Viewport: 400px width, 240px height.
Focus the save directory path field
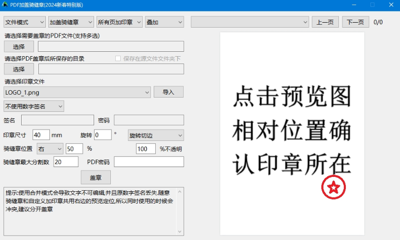pos(111,69)
